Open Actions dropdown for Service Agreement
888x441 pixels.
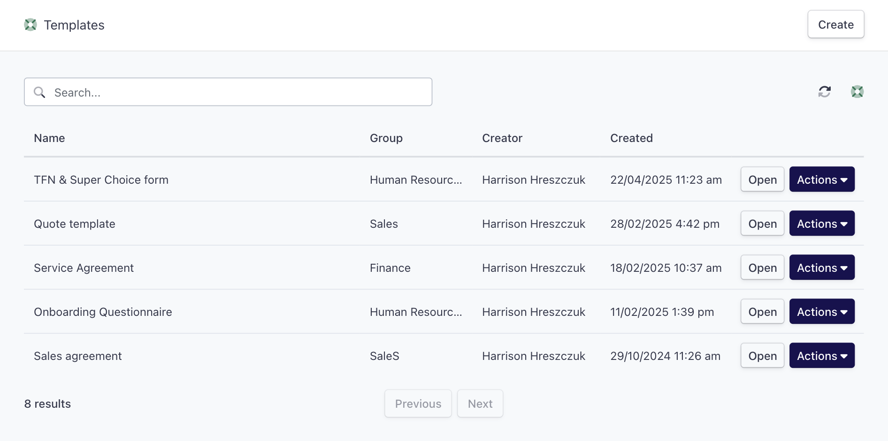822,268
